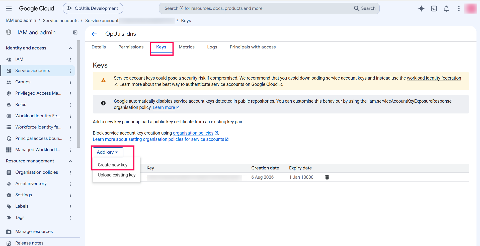Image resolution: width=480 pixels, height=246 pixels.
Task: Switch to the Permissions tab
Action: pos(131,47)
